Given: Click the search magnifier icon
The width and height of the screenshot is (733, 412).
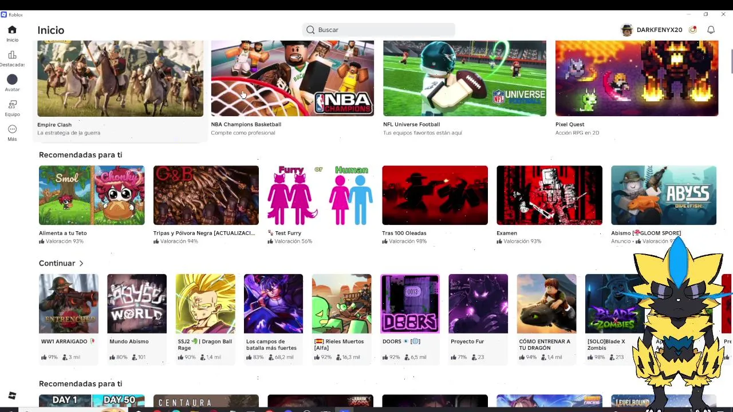Looking at the screenshot, I should pos(310,30).
